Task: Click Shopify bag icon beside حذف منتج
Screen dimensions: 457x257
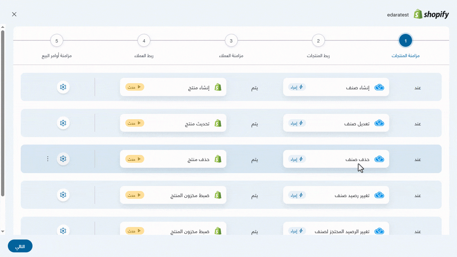Action: [218, 159]
